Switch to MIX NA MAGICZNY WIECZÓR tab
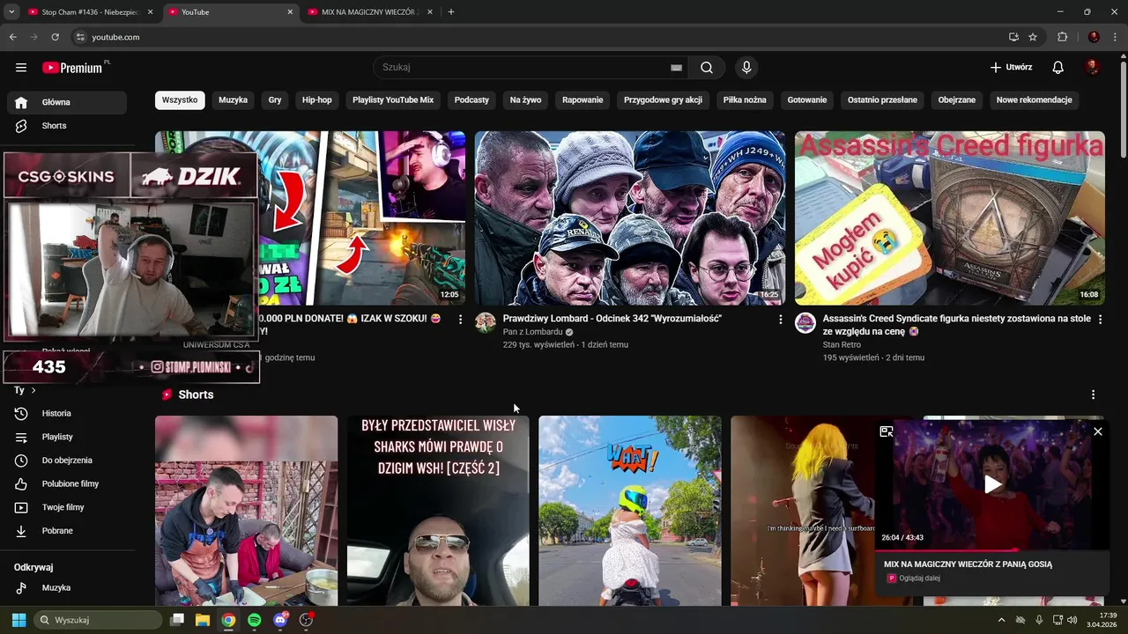1128x634 pixels. coord(370,12)
